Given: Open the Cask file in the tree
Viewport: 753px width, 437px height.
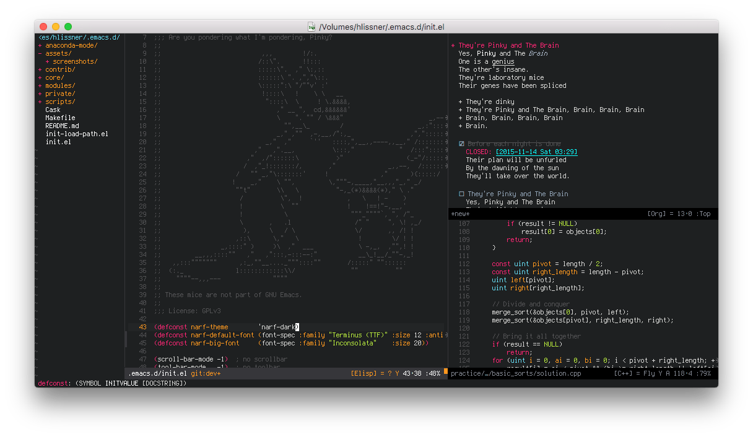Looking at the screenshot, I should 53,110.
